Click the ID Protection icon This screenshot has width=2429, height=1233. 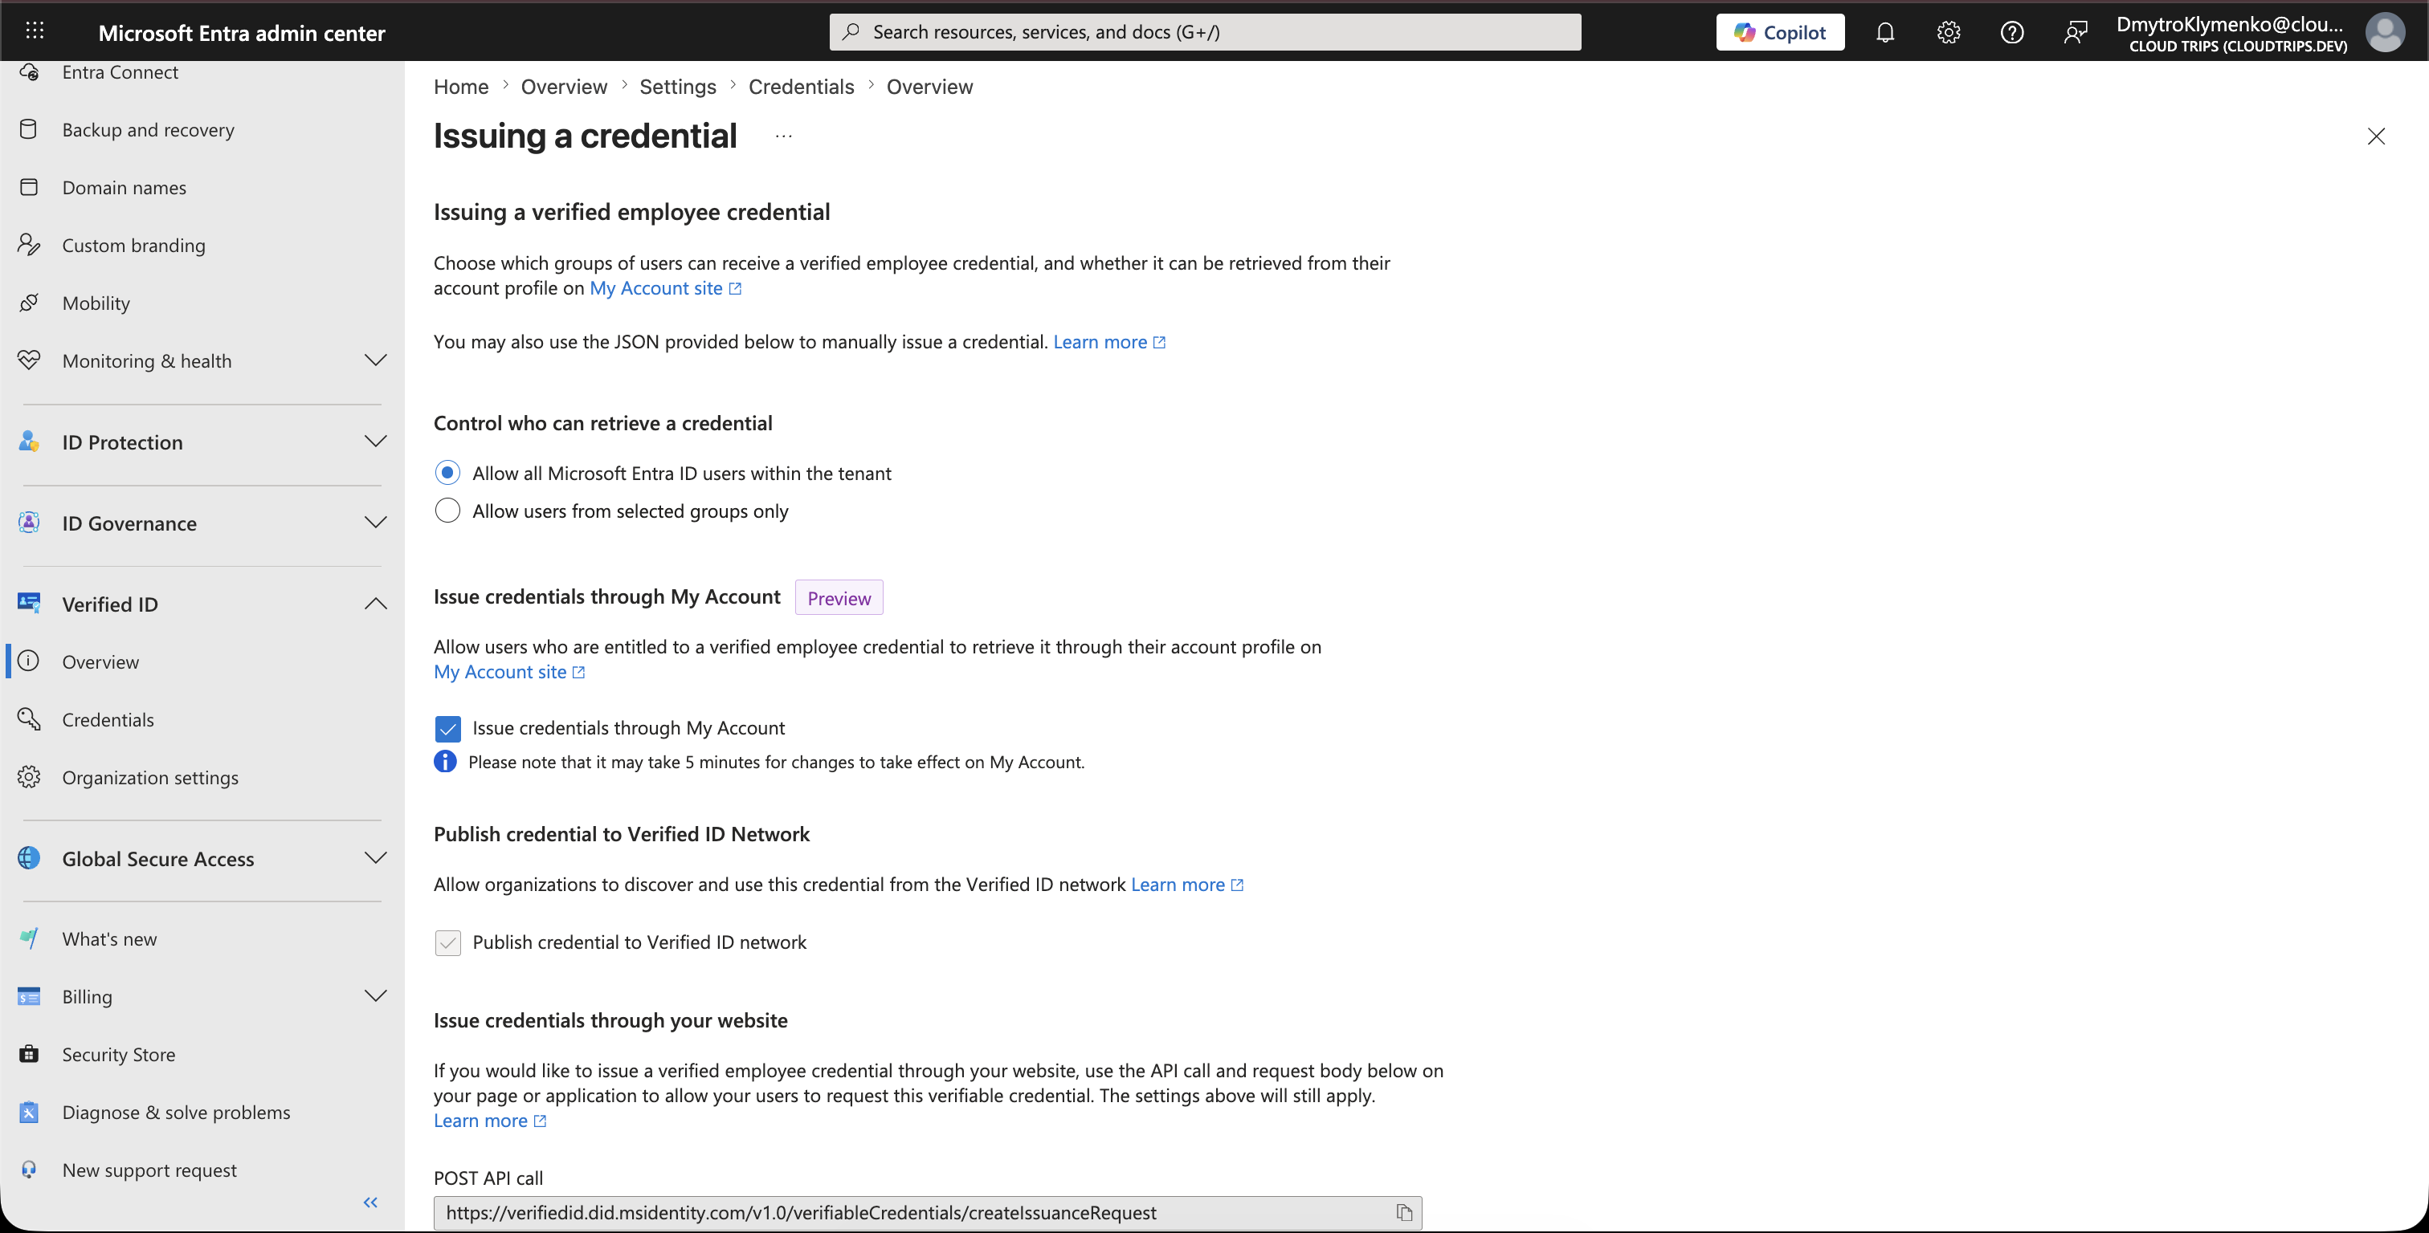(29, 442)
